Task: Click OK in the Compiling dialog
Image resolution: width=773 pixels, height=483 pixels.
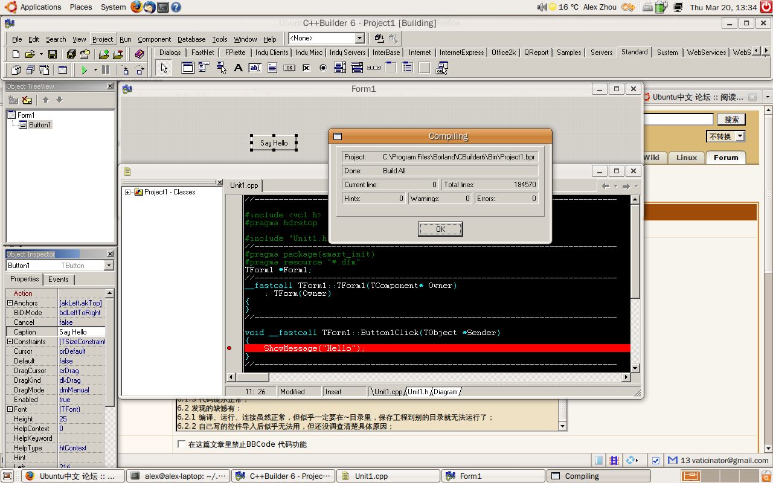Action: point(440,229)
